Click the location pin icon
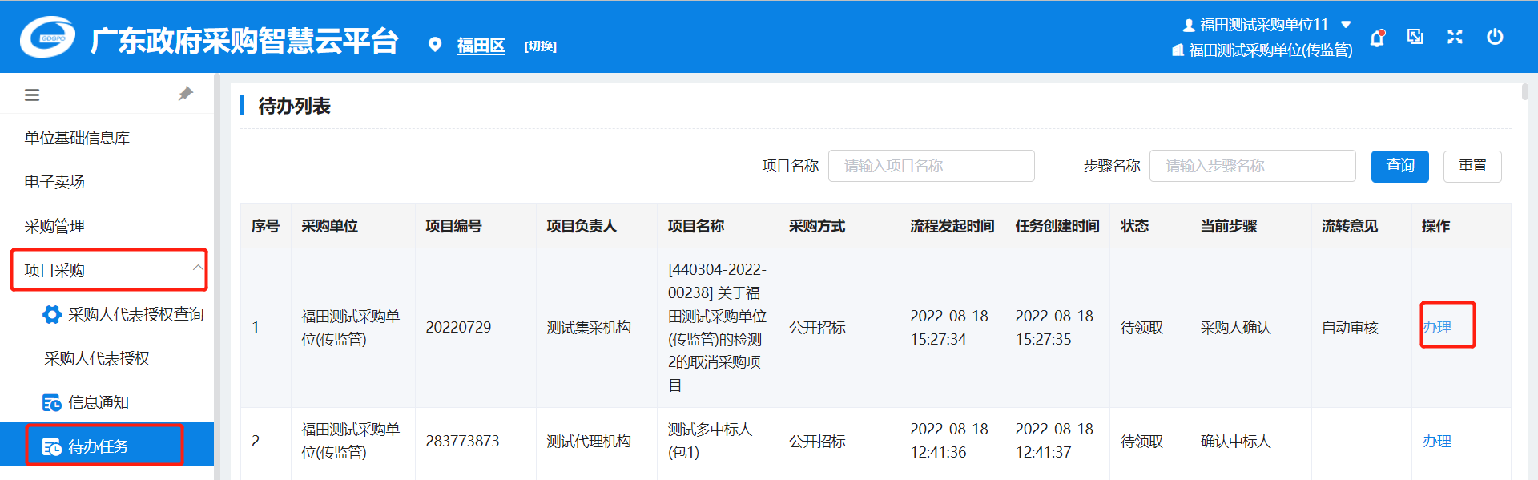This screenshot has height=480, width=1538. pyautogui.click(x=435, y=45)
